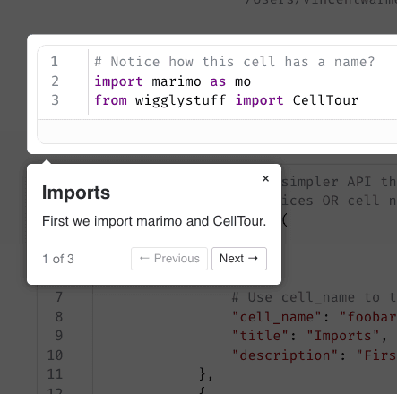Click the "# Use cell_name" comment on line 7
The height and width of the screenshot is (394, 397).
(x=293, y=297)
